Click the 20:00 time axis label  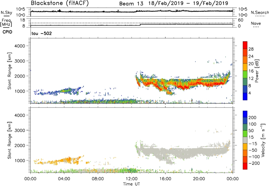(199, 179)
